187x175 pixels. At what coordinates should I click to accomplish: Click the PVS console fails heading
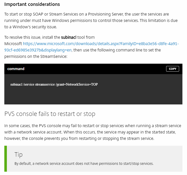50,114
